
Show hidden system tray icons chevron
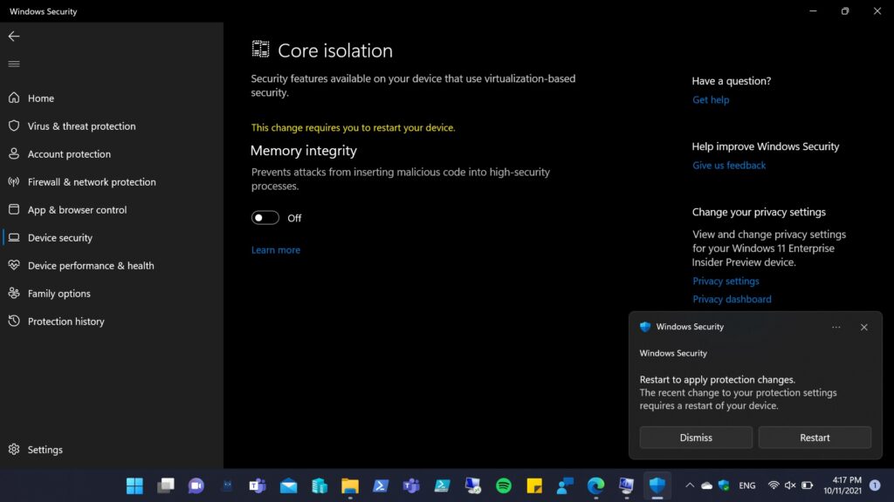point(690,485)
